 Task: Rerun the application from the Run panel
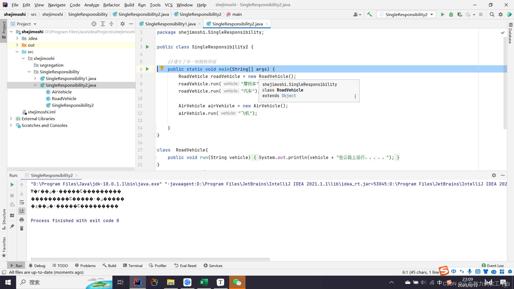12,185
